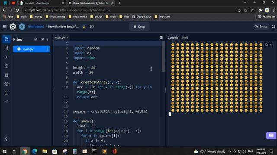Open the Debugger sidebar icon

(x=6, y=57)
